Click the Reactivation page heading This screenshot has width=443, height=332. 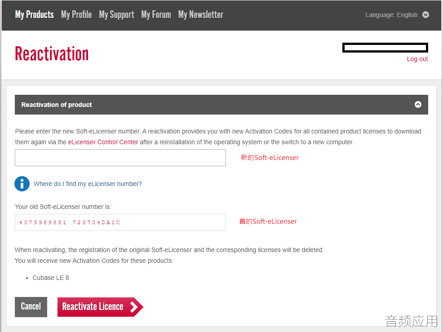pos(52,53)
